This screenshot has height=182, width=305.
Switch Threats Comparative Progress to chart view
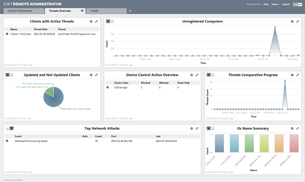click(x=209, y=75)
